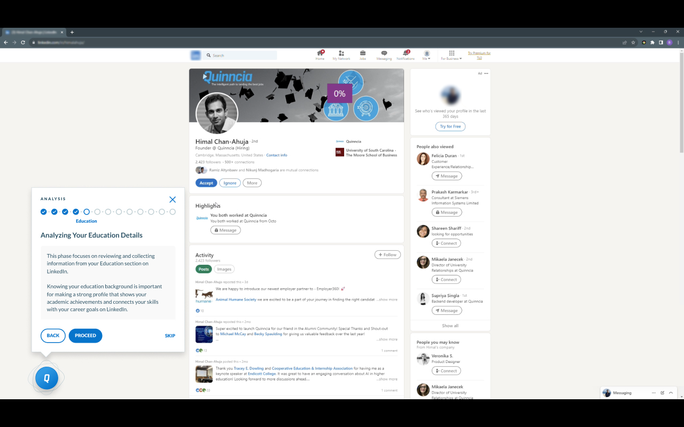Open the Me profile dropdown
The width and height of the screenshot is (684, 427).
(426, 53)
